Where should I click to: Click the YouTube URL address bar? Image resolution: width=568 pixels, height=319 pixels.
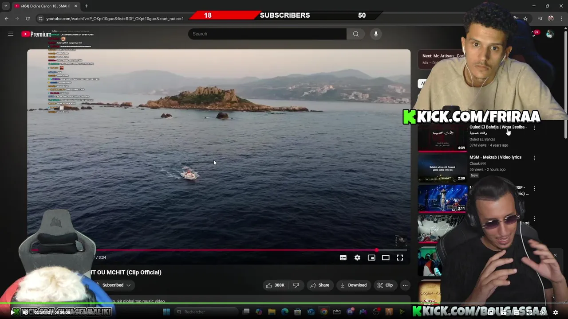click(x=115, y=19)
